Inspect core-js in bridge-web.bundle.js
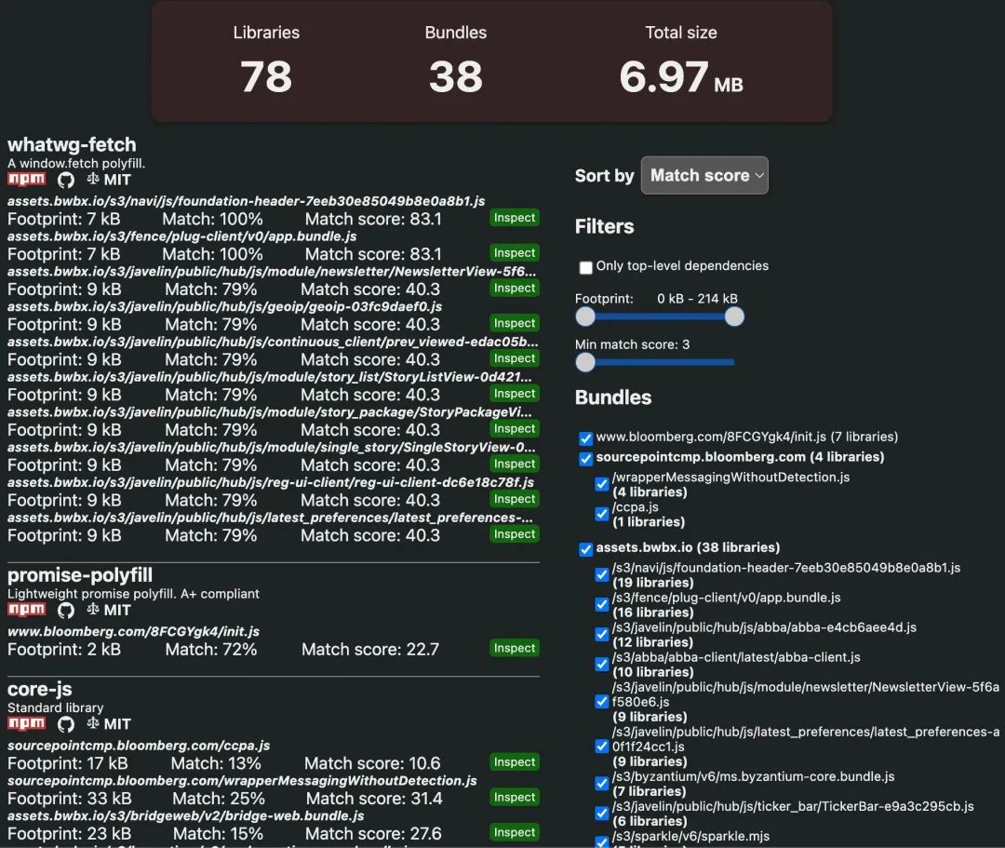1005x848 pixels. (x=514, y=833)
